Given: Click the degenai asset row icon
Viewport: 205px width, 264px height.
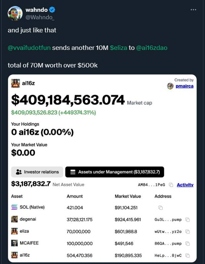Looking at the screenshot, I should point(14,219).
